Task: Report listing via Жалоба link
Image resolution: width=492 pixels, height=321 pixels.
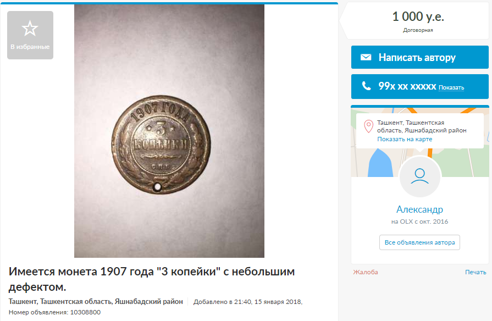Action: (365, 272)
